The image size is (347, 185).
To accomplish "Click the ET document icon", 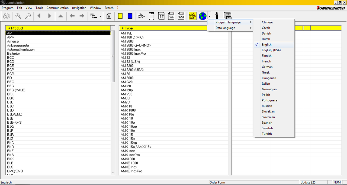I will 161,16.
